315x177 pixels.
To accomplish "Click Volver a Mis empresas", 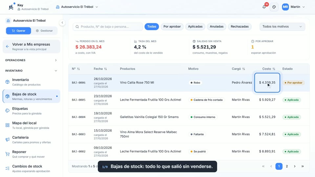I will coord(31,47).
